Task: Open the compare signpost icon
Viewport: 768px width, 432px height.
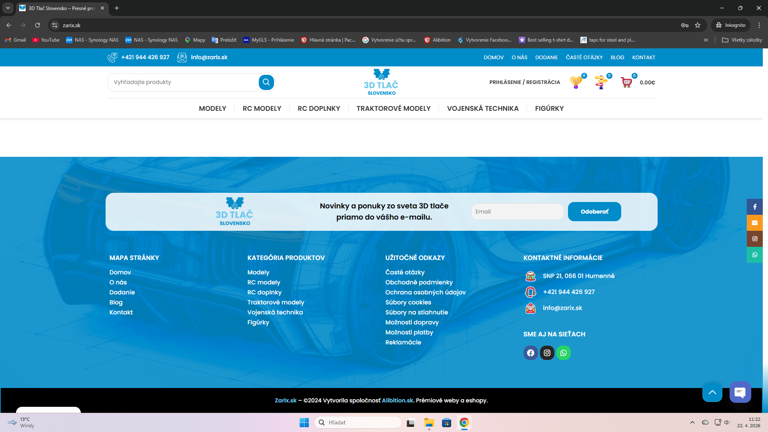Action: (x=601, y=82)
